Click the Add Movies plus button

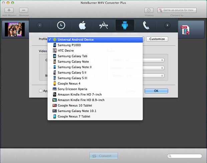(x=9, y=10)
